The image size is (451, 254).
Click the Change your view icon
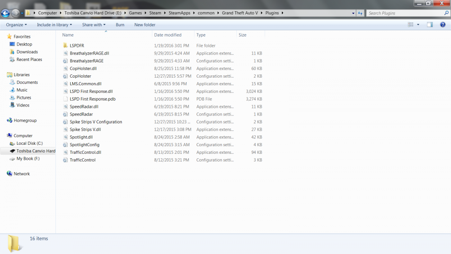(x=410, y=25)
